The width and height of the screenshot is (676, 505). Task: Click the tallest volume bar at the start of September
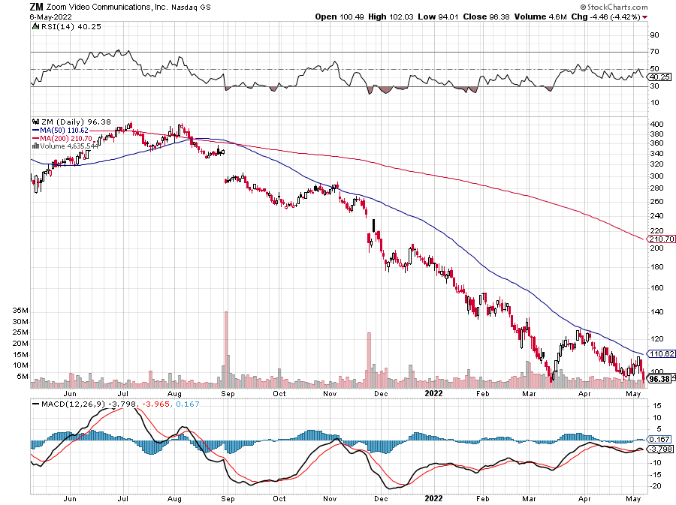coord(226,349)
